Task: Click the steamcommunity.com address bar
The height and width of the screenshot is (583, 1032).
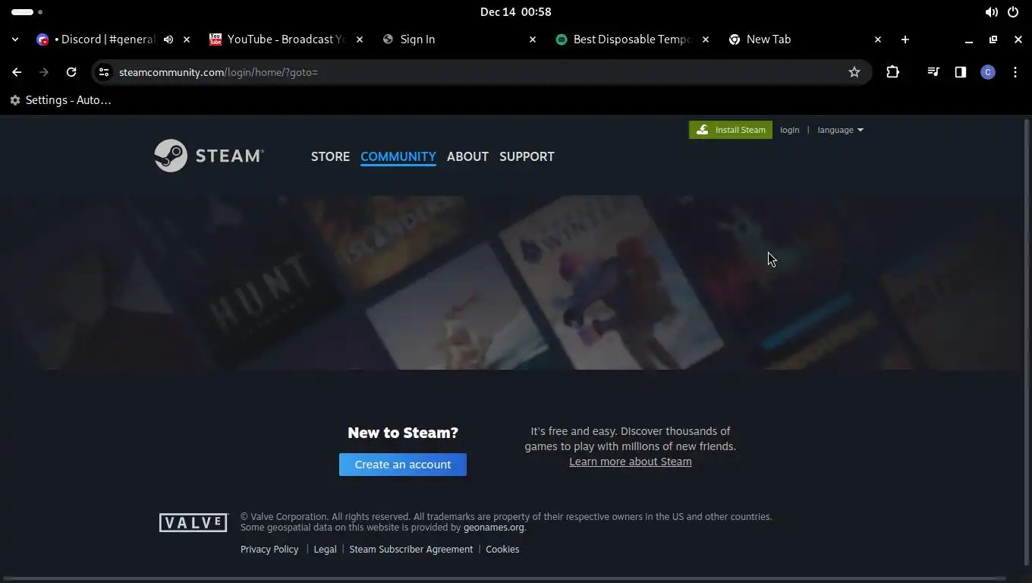Action: [x=481, y=72]
